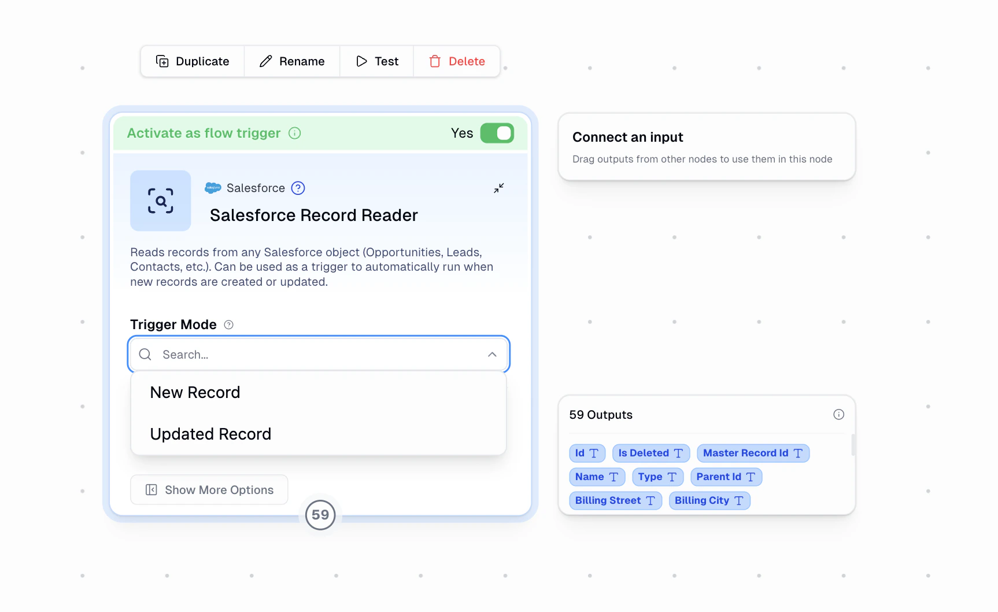This screenshot has height=612, width=998.
Task: Toggle off Activate as flow trigger
Action: (x=497, y=133)
